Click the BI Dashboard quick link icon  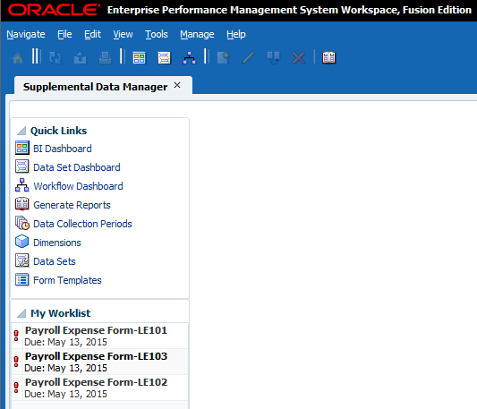coord(22,149)
